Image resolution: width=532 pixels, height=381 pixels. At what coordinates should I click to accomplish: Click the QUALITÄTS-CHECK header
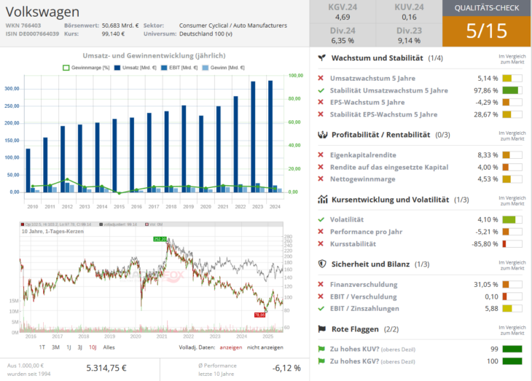(487, 8)
